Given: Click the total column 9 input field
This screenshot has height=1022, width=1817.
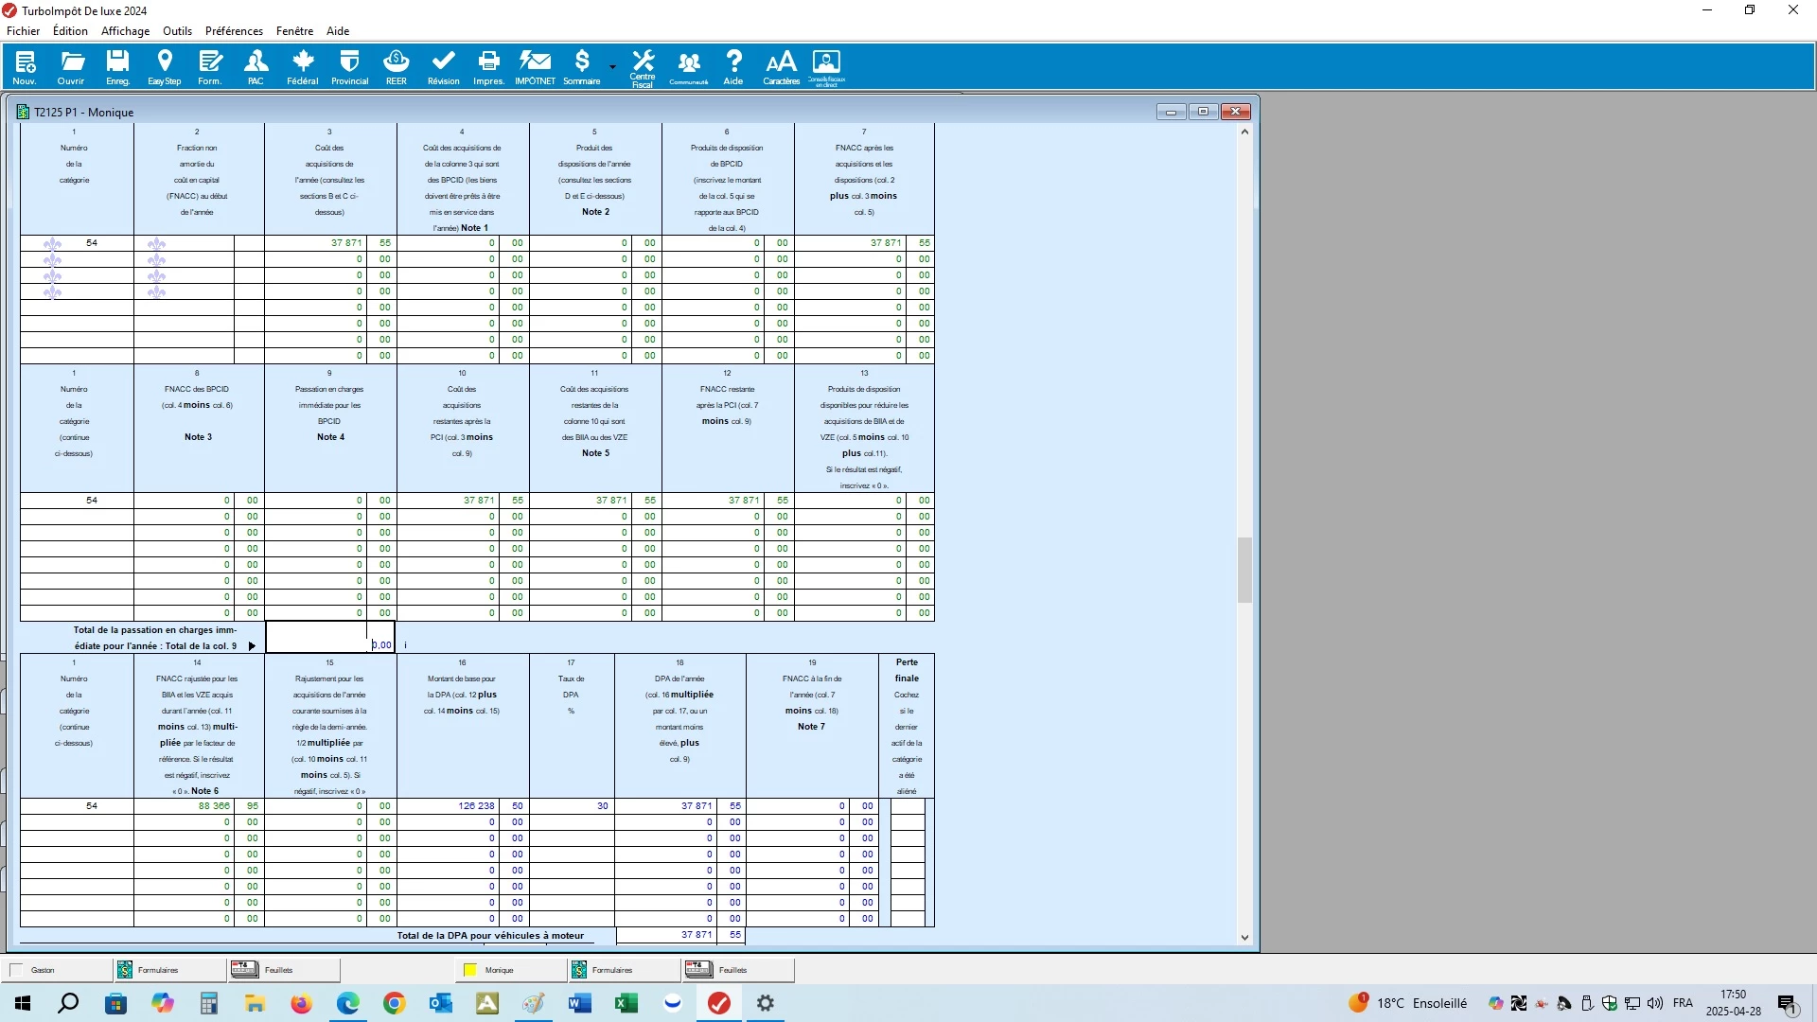Looking at the screenshot, I should tap(329, 638).
